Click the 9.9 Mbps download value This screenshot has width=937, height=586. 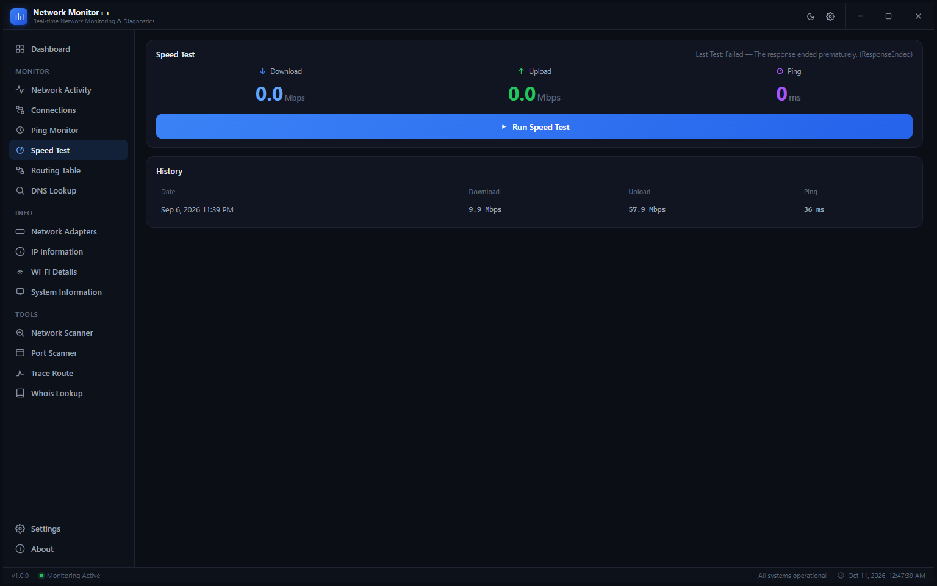(485, 209)
